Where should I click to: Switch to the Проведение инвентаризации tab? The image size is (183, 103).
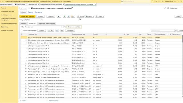click(47, 23)
